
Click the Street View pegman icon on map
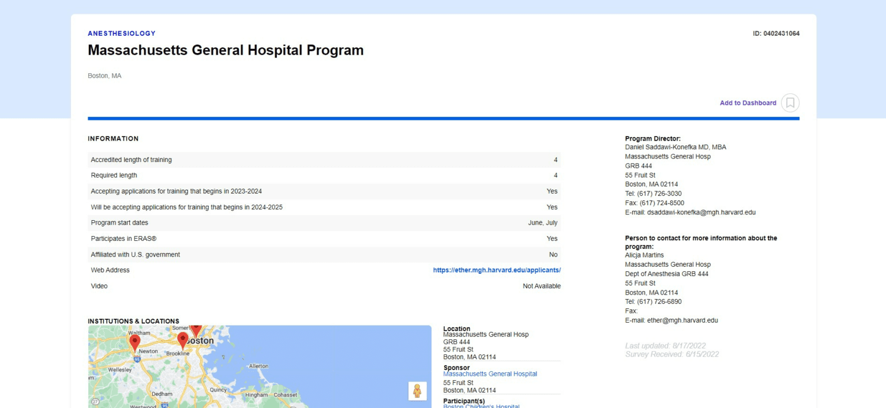417,391
